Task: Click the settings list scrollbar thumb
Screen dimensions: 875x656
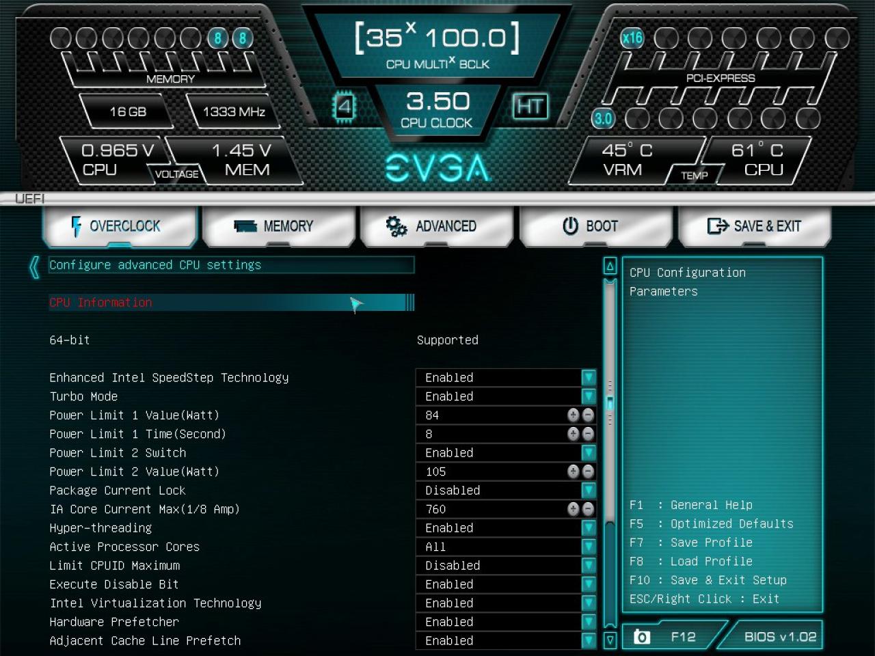Action: pos(610,403)
